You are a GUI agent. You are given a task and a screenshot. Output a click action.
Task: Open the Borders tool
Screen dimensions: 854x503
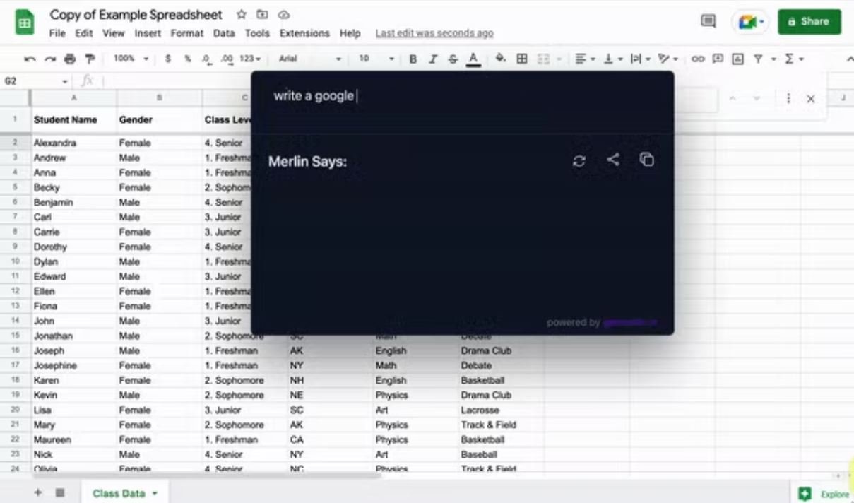522,59
